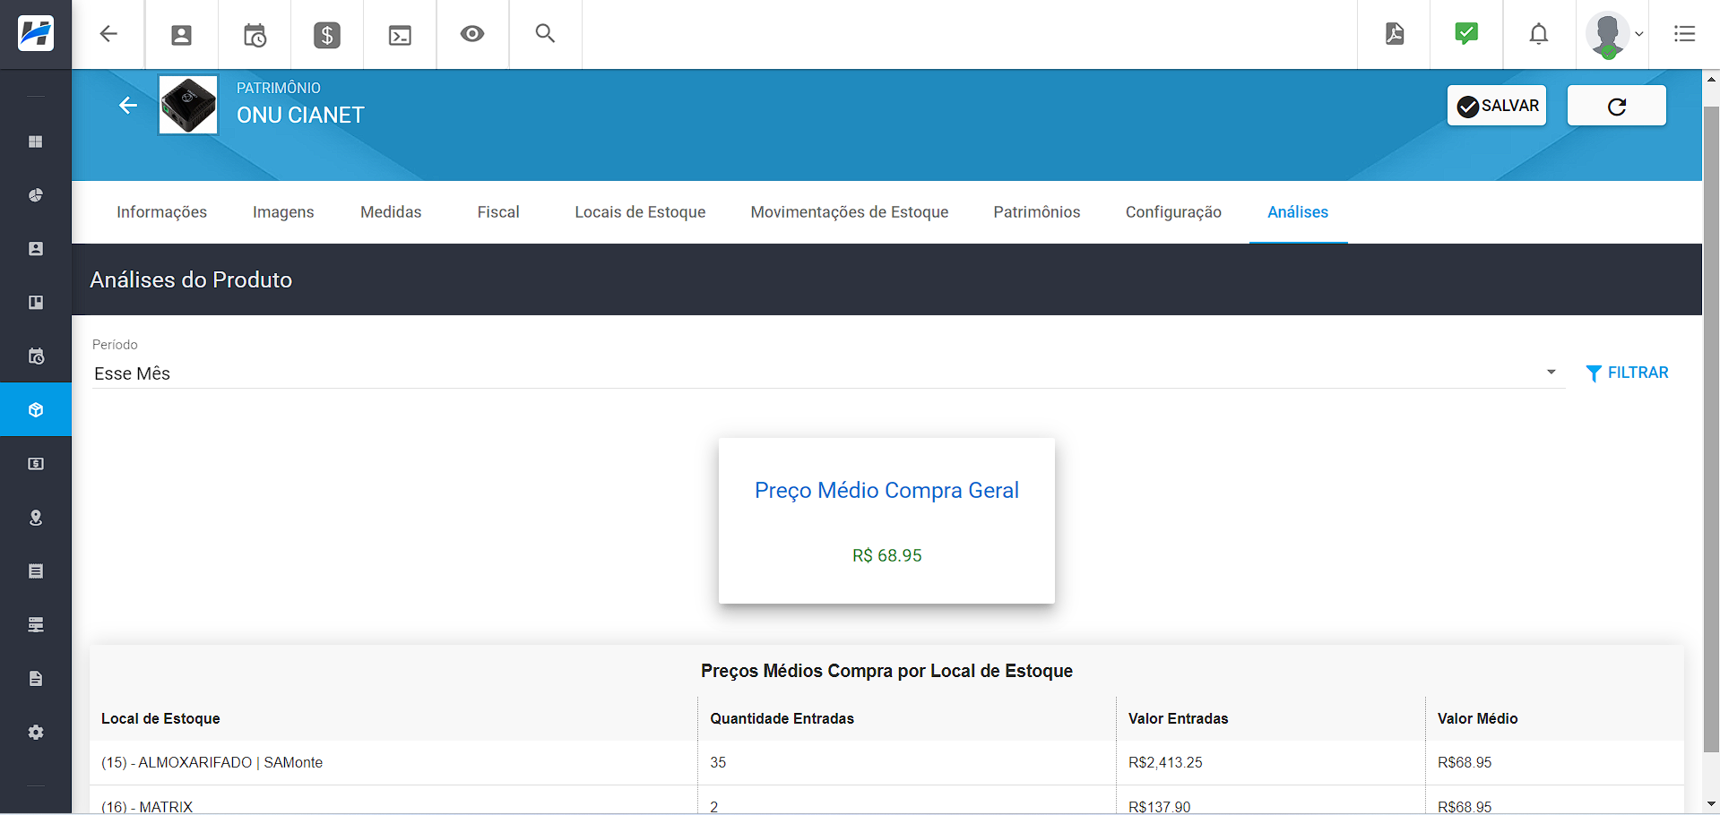Open the list document sidebar icon
1720x815 pixels.
36,571
